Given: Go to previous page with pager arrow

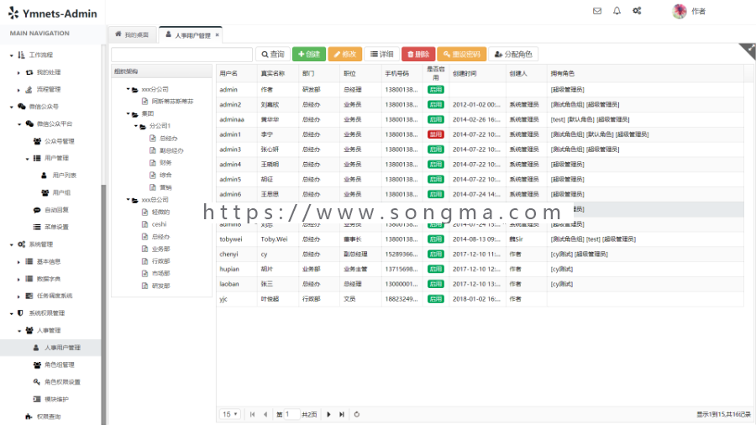Looking at the screenshot, I should coord(265,414).
